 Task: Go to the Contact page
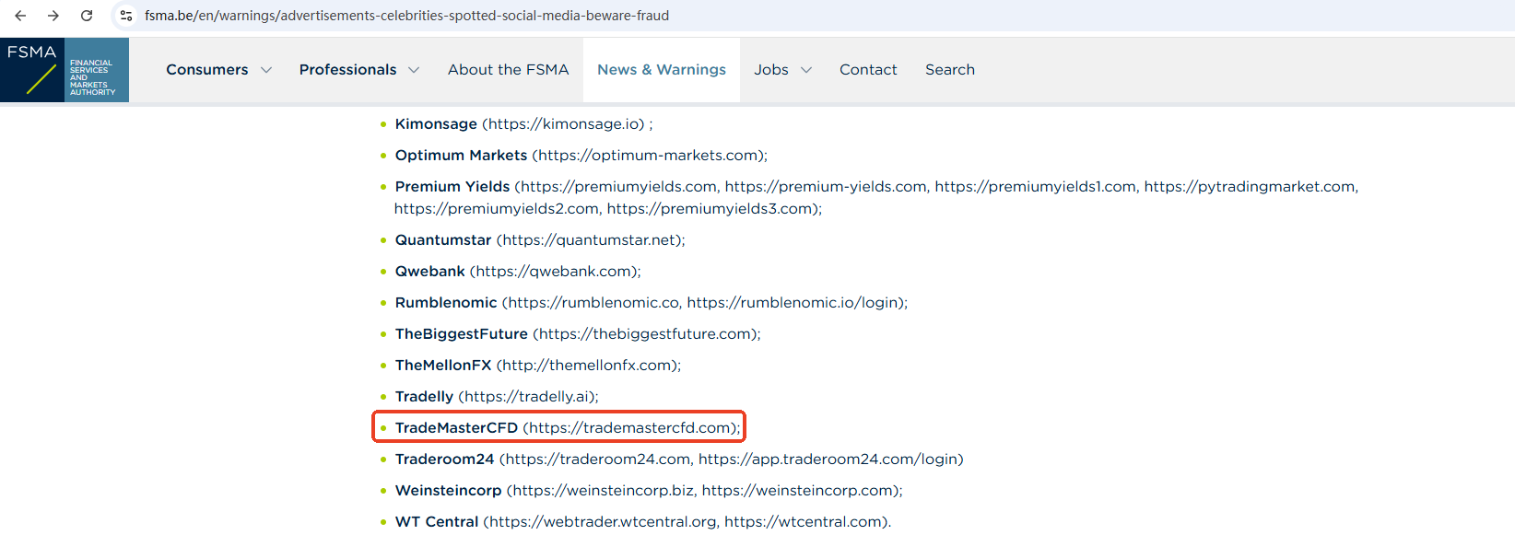(867, 70)
